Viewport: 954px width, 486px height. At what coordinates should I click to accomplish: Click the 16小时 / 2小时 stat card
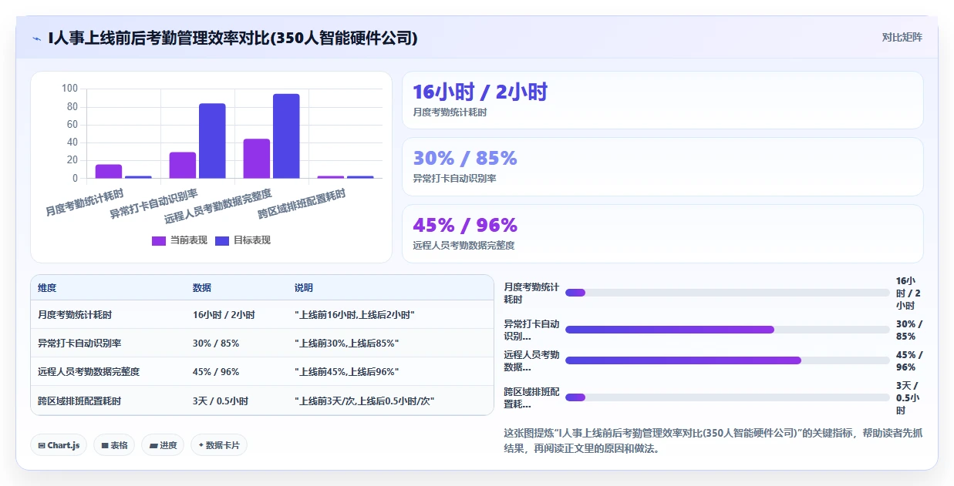pyautogui.click(x=662, y=100)
